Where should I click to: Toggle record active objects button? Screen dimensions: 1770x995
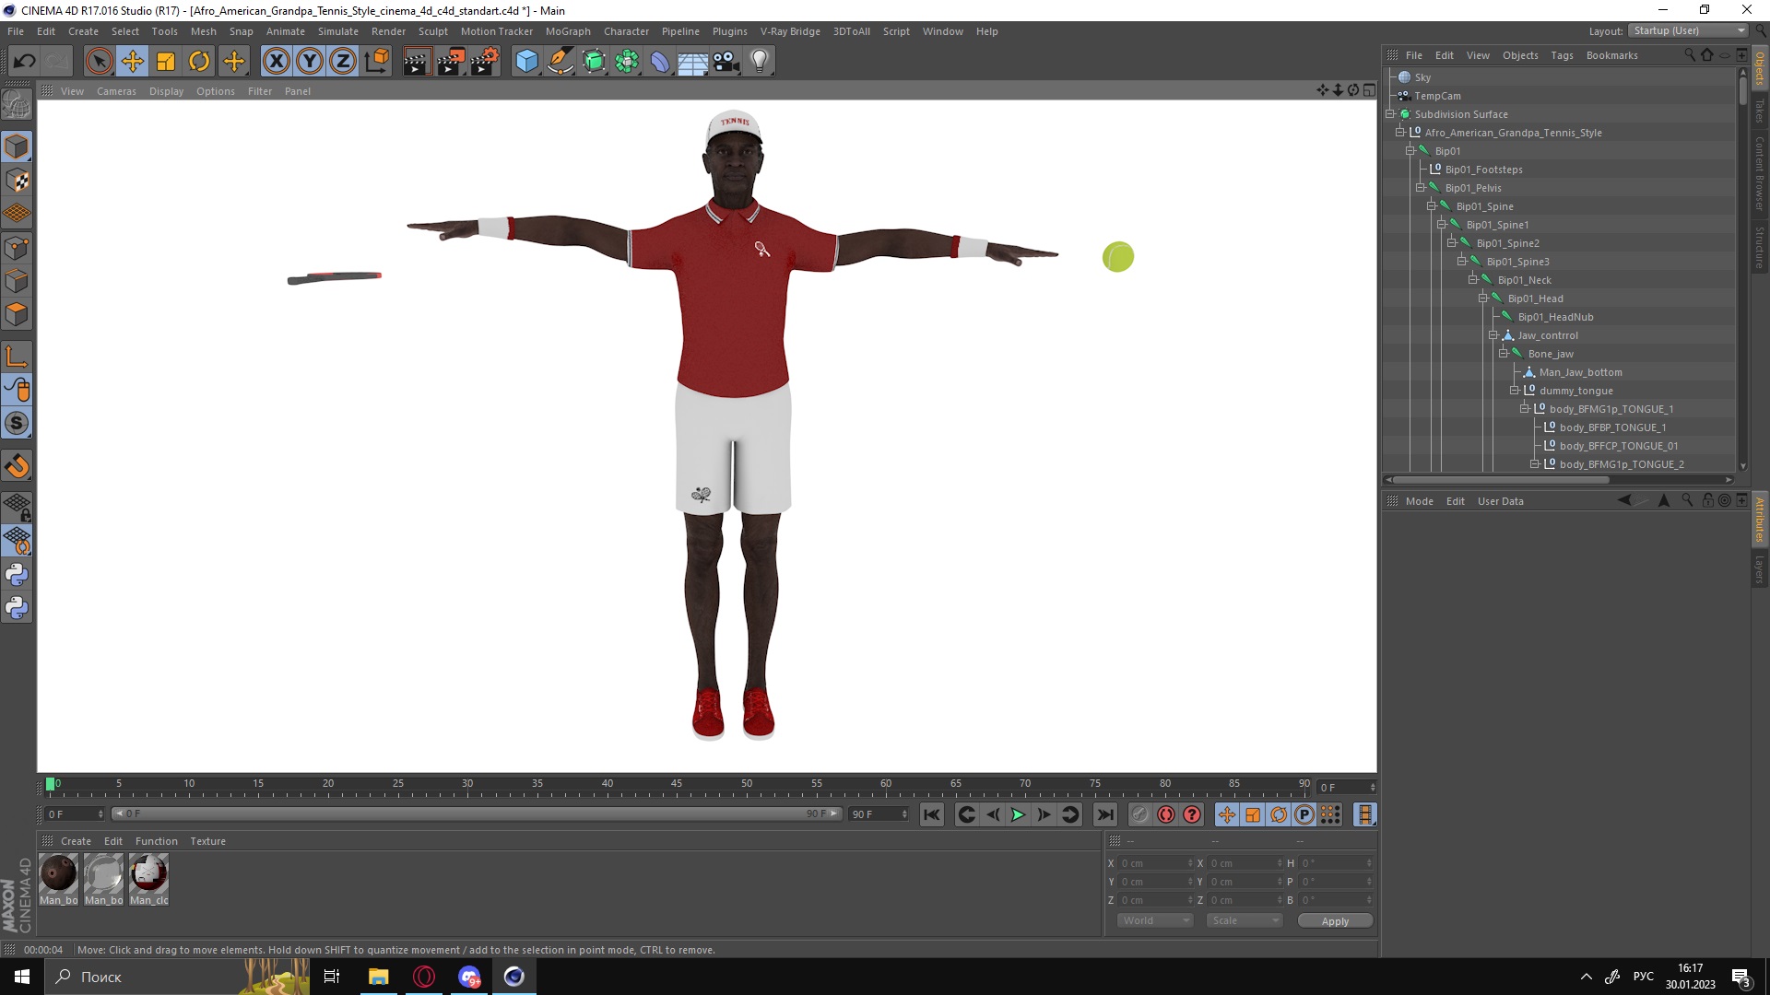coord(1139,814)
